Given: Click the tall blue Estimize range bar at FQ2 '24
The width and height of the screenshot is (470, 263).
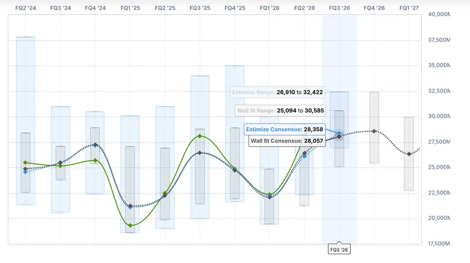Looking at the screenshot, I should pos(25,121).
